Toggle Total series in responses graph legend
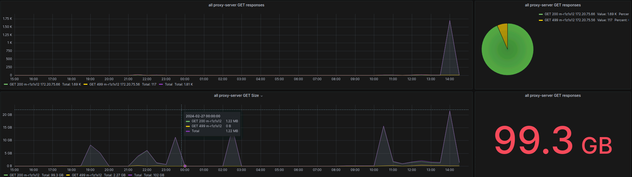Image resolution: width=632 pixels, height=177 pixels. click(x=169, y=84)
